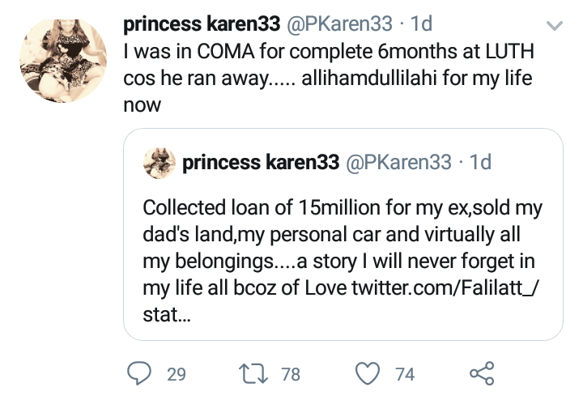Expand the tweet options chevron
The height and width of the screenshot is (400, 583).
click(555, 27)
